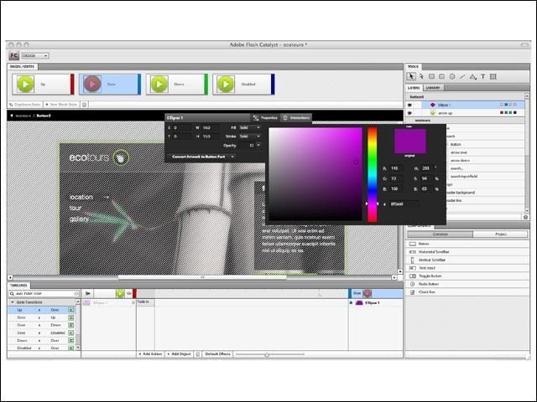Switch to the Layers tab
This screenshot has height=402, width=537.
tap(414, 88)
